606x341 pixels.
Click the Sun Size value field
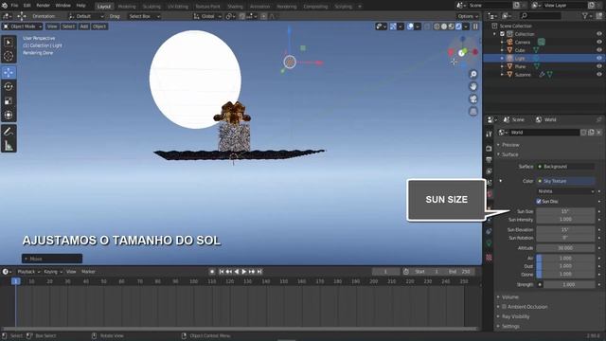coord(565,211)
